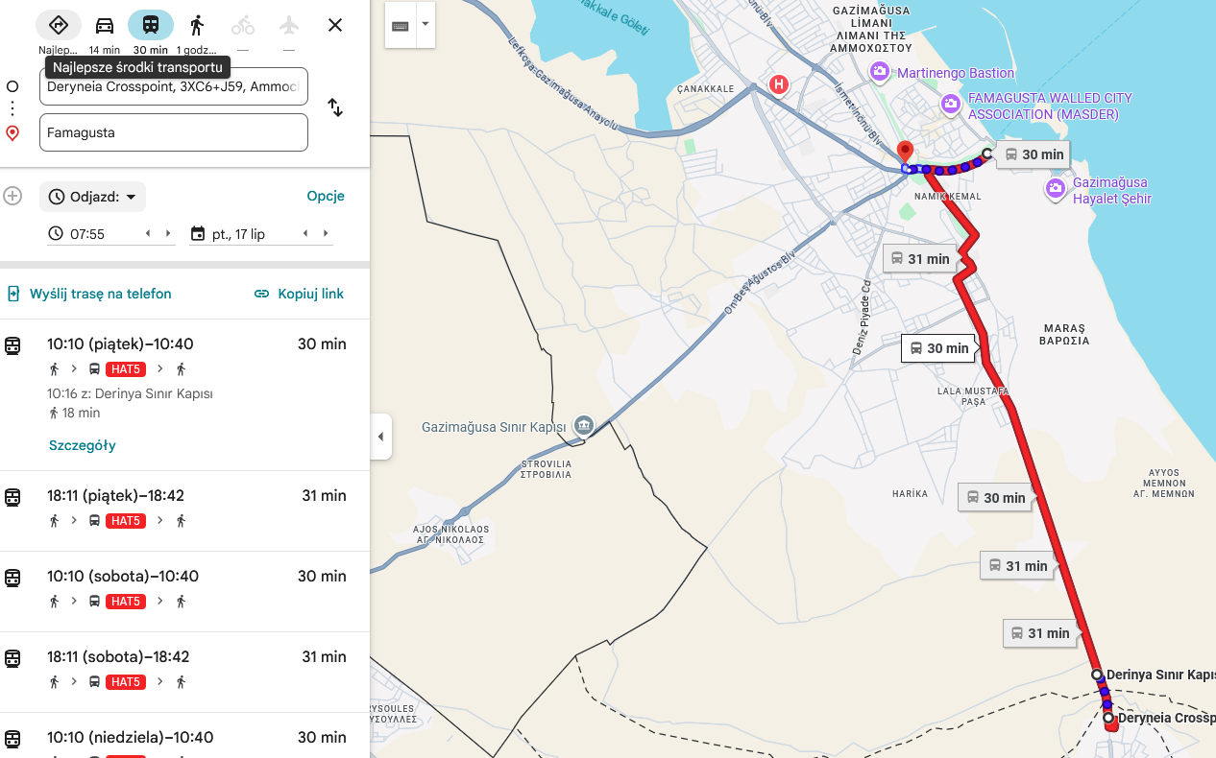
Task: Switch to driving mode car icon
Action: [105, 25]
